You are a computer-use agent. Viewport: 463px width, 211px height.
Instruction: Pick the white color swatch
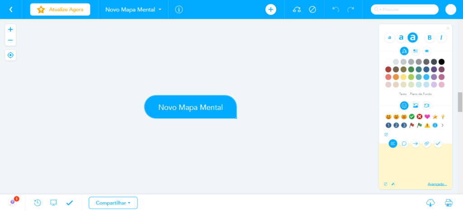click(388, 62)
